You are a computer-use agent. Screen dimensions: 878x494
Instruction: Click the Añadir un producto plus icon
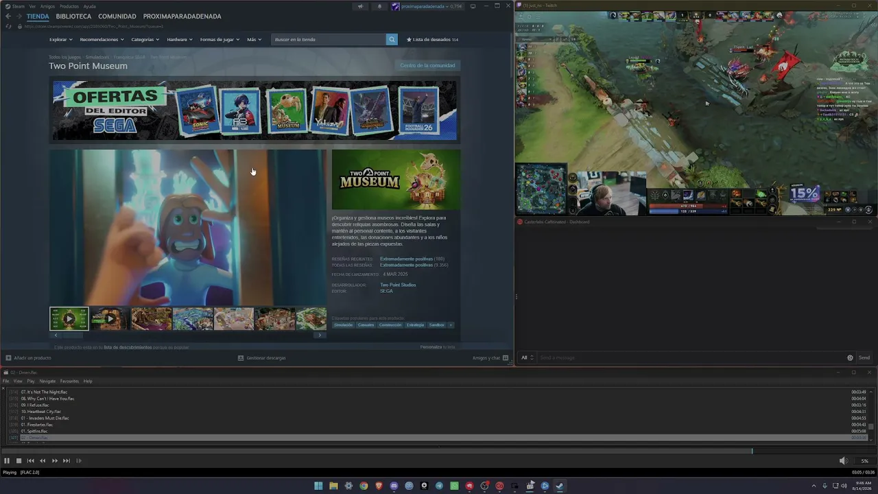(8, 357)
